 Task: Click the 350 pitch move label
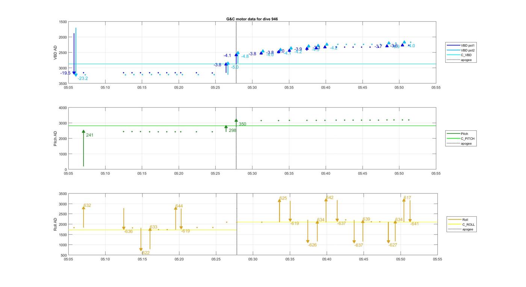(x=242, y=124)
